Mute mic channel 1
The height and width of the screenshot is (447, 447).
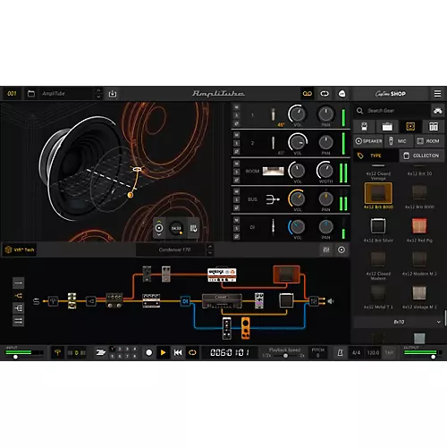[236, 107]
